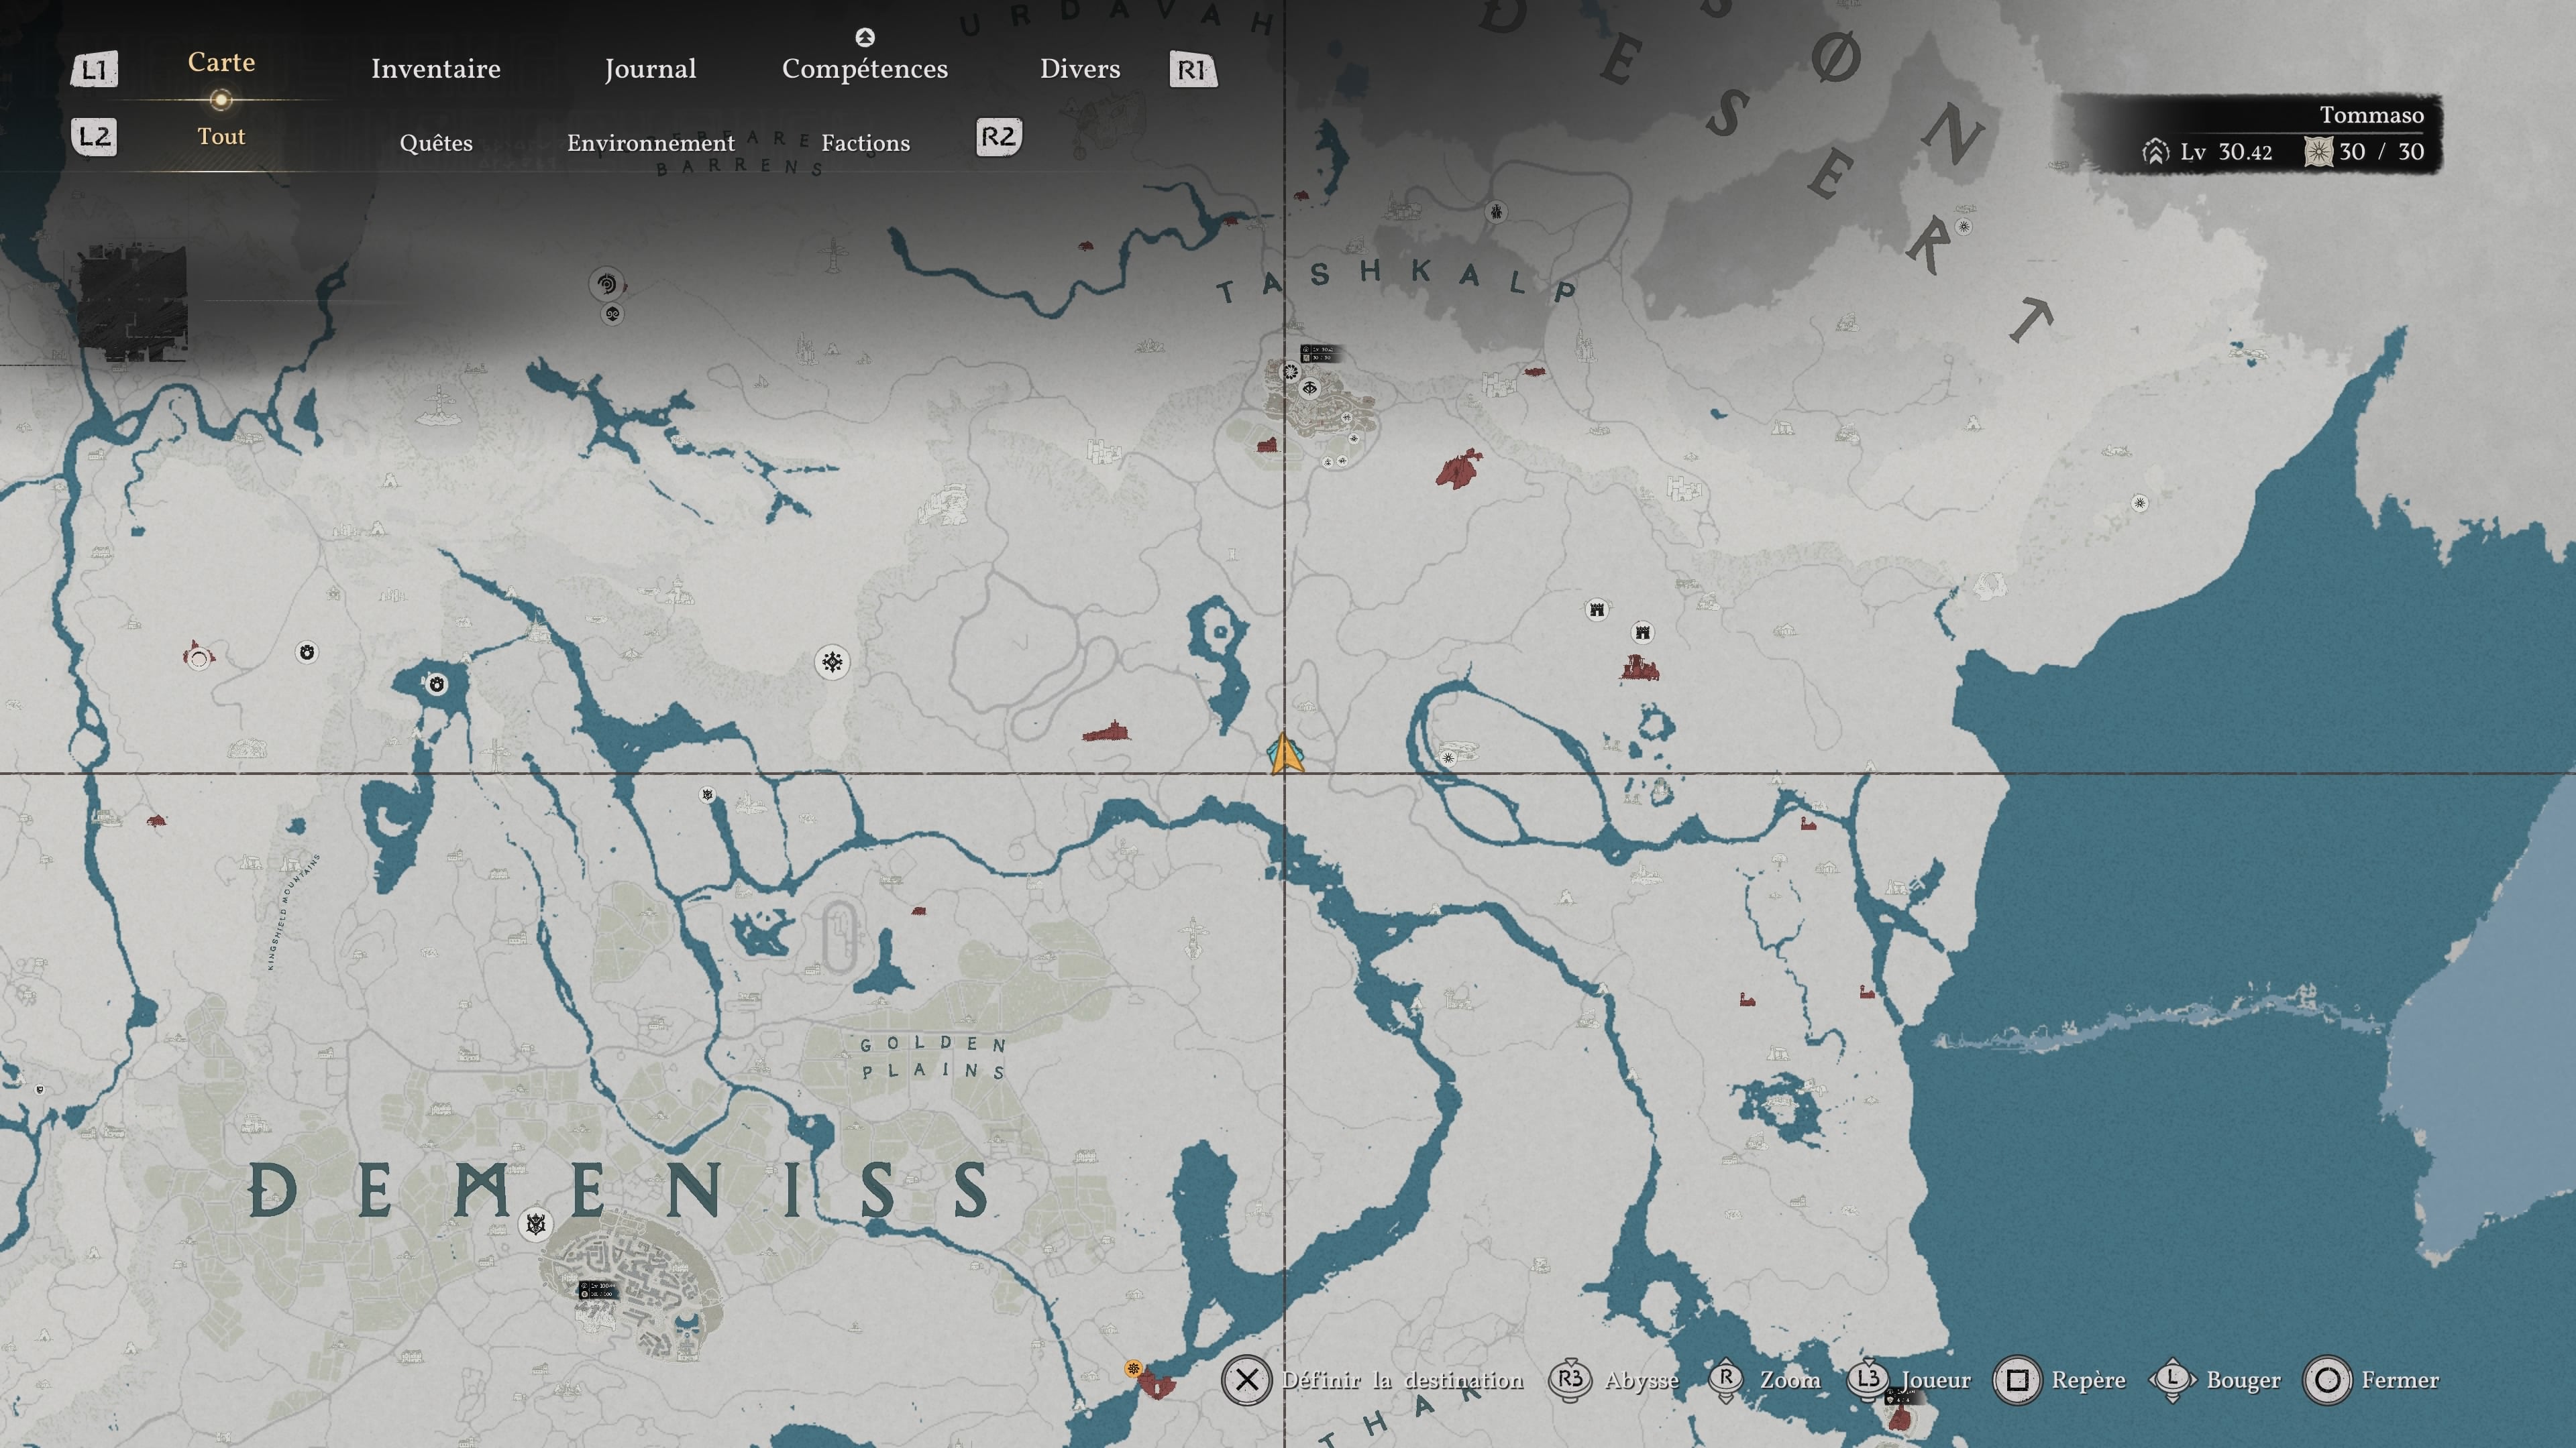Click the L1 previous-tab button icon

[95, 69]
